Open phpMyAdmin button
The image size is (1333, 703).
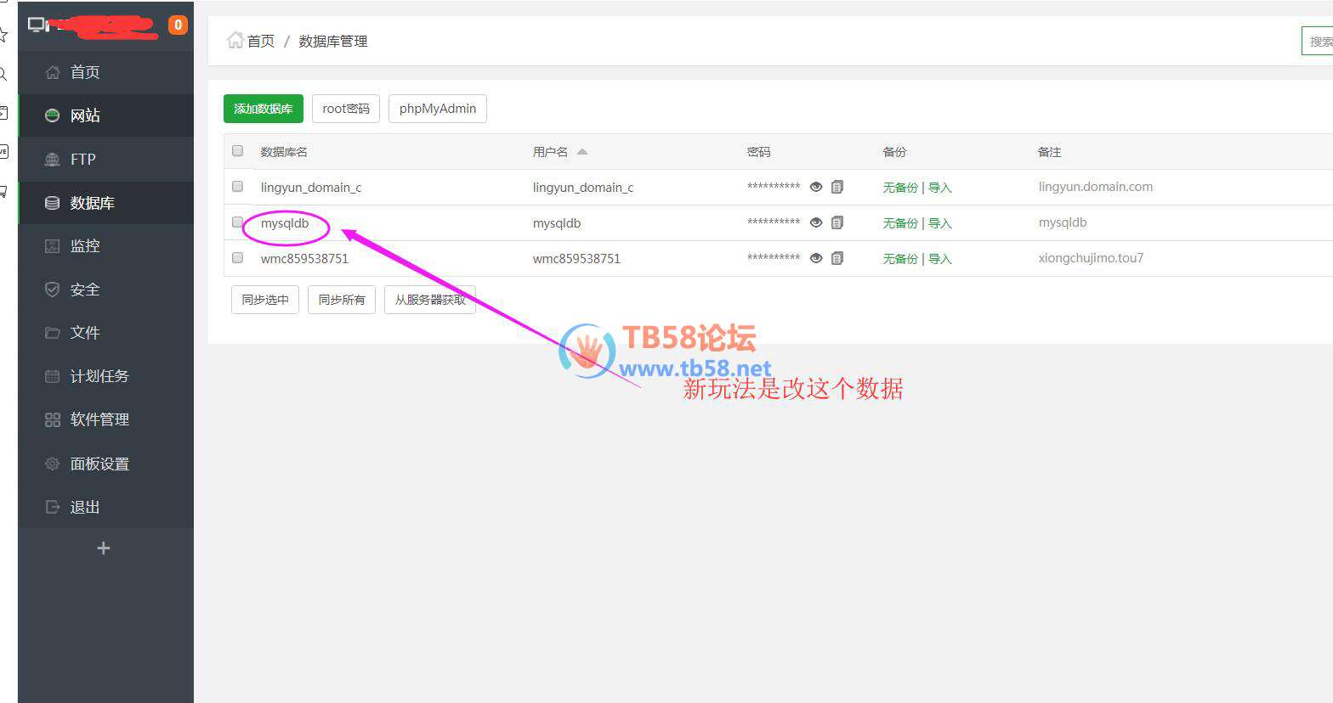[x=437, y=109]
